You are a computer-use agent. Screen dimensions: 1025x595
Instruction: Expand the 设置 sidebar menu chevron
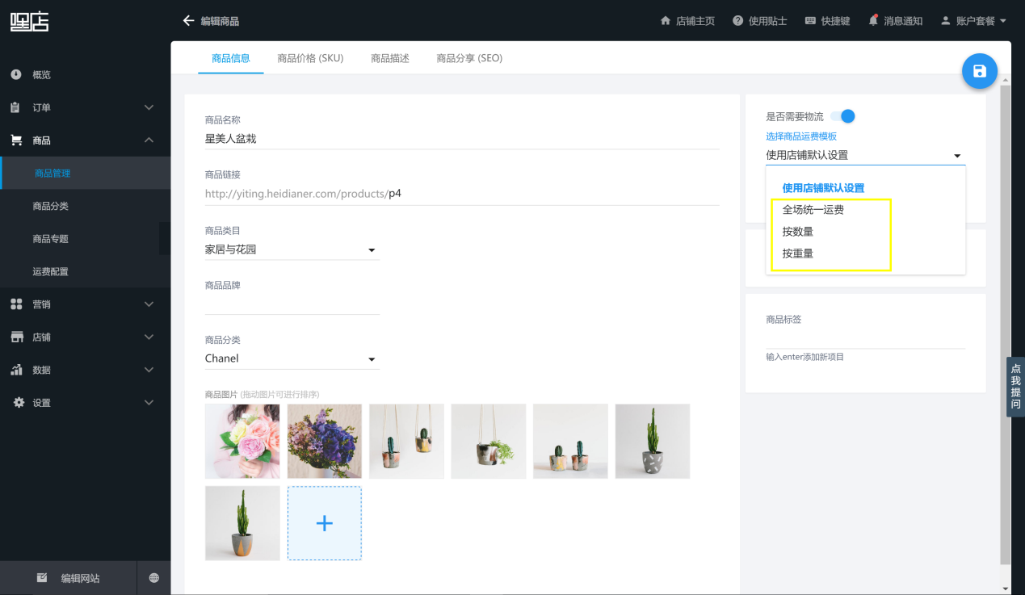coord(149,402)
